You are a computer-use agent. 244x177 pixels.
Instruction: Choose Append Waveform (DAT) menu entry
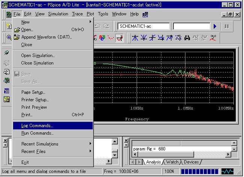pos(46,37)
